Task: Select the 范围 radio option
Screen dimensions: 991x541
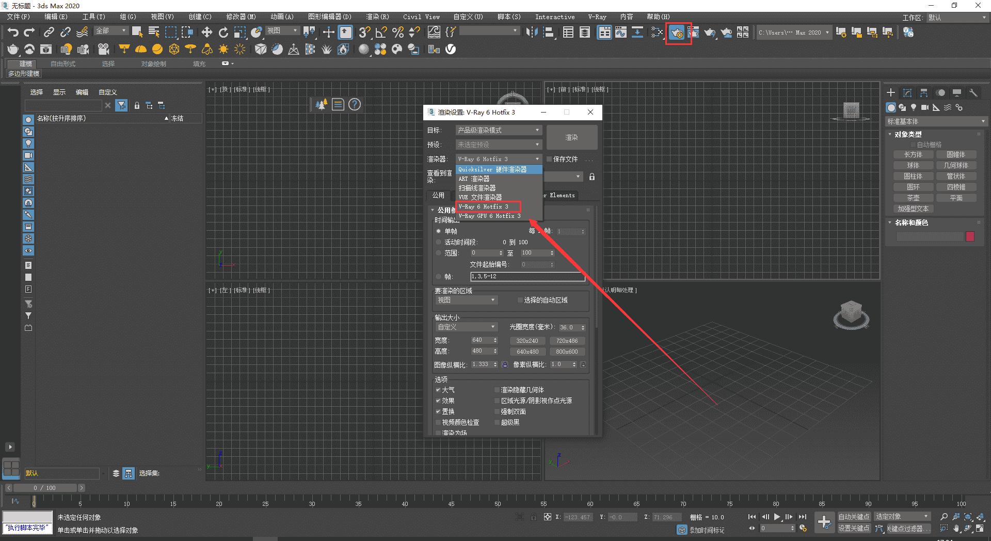Action: coord(439,253)
